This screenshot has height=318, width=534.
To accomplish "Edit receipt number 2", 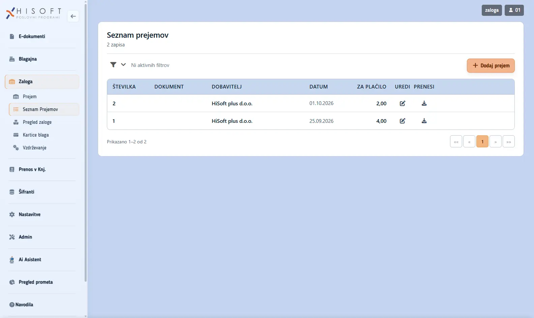I will pos(403,103).
